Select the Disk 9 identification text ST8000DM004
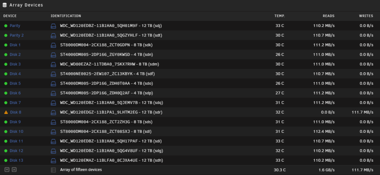Image resolution: width=380 pixels, height=175 pixels. click(x=74, y=122)
